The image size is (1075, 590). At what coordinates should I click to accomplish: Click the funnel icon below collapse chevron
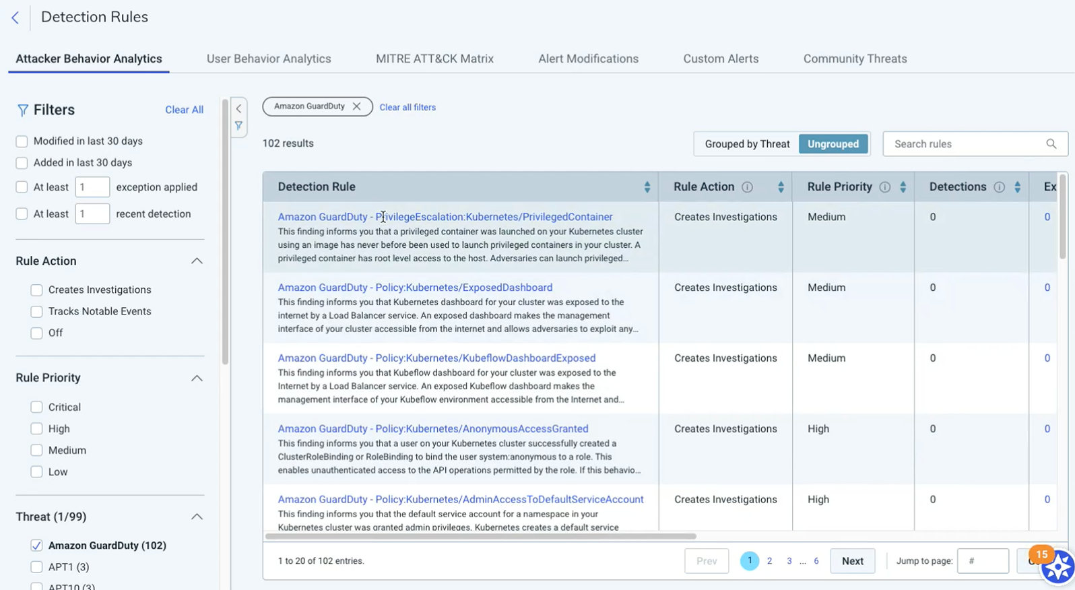coord(238,126)
